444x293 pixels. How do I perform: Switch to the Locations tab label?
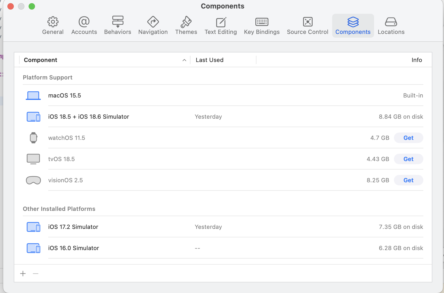391,32
